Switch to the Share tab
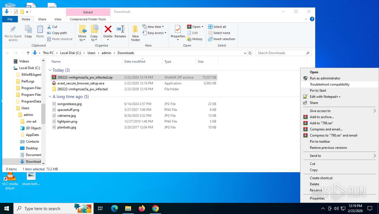Image resolution: width=379 pixels, height=214 pixels. pyautogui.click(x=42, y=19)
